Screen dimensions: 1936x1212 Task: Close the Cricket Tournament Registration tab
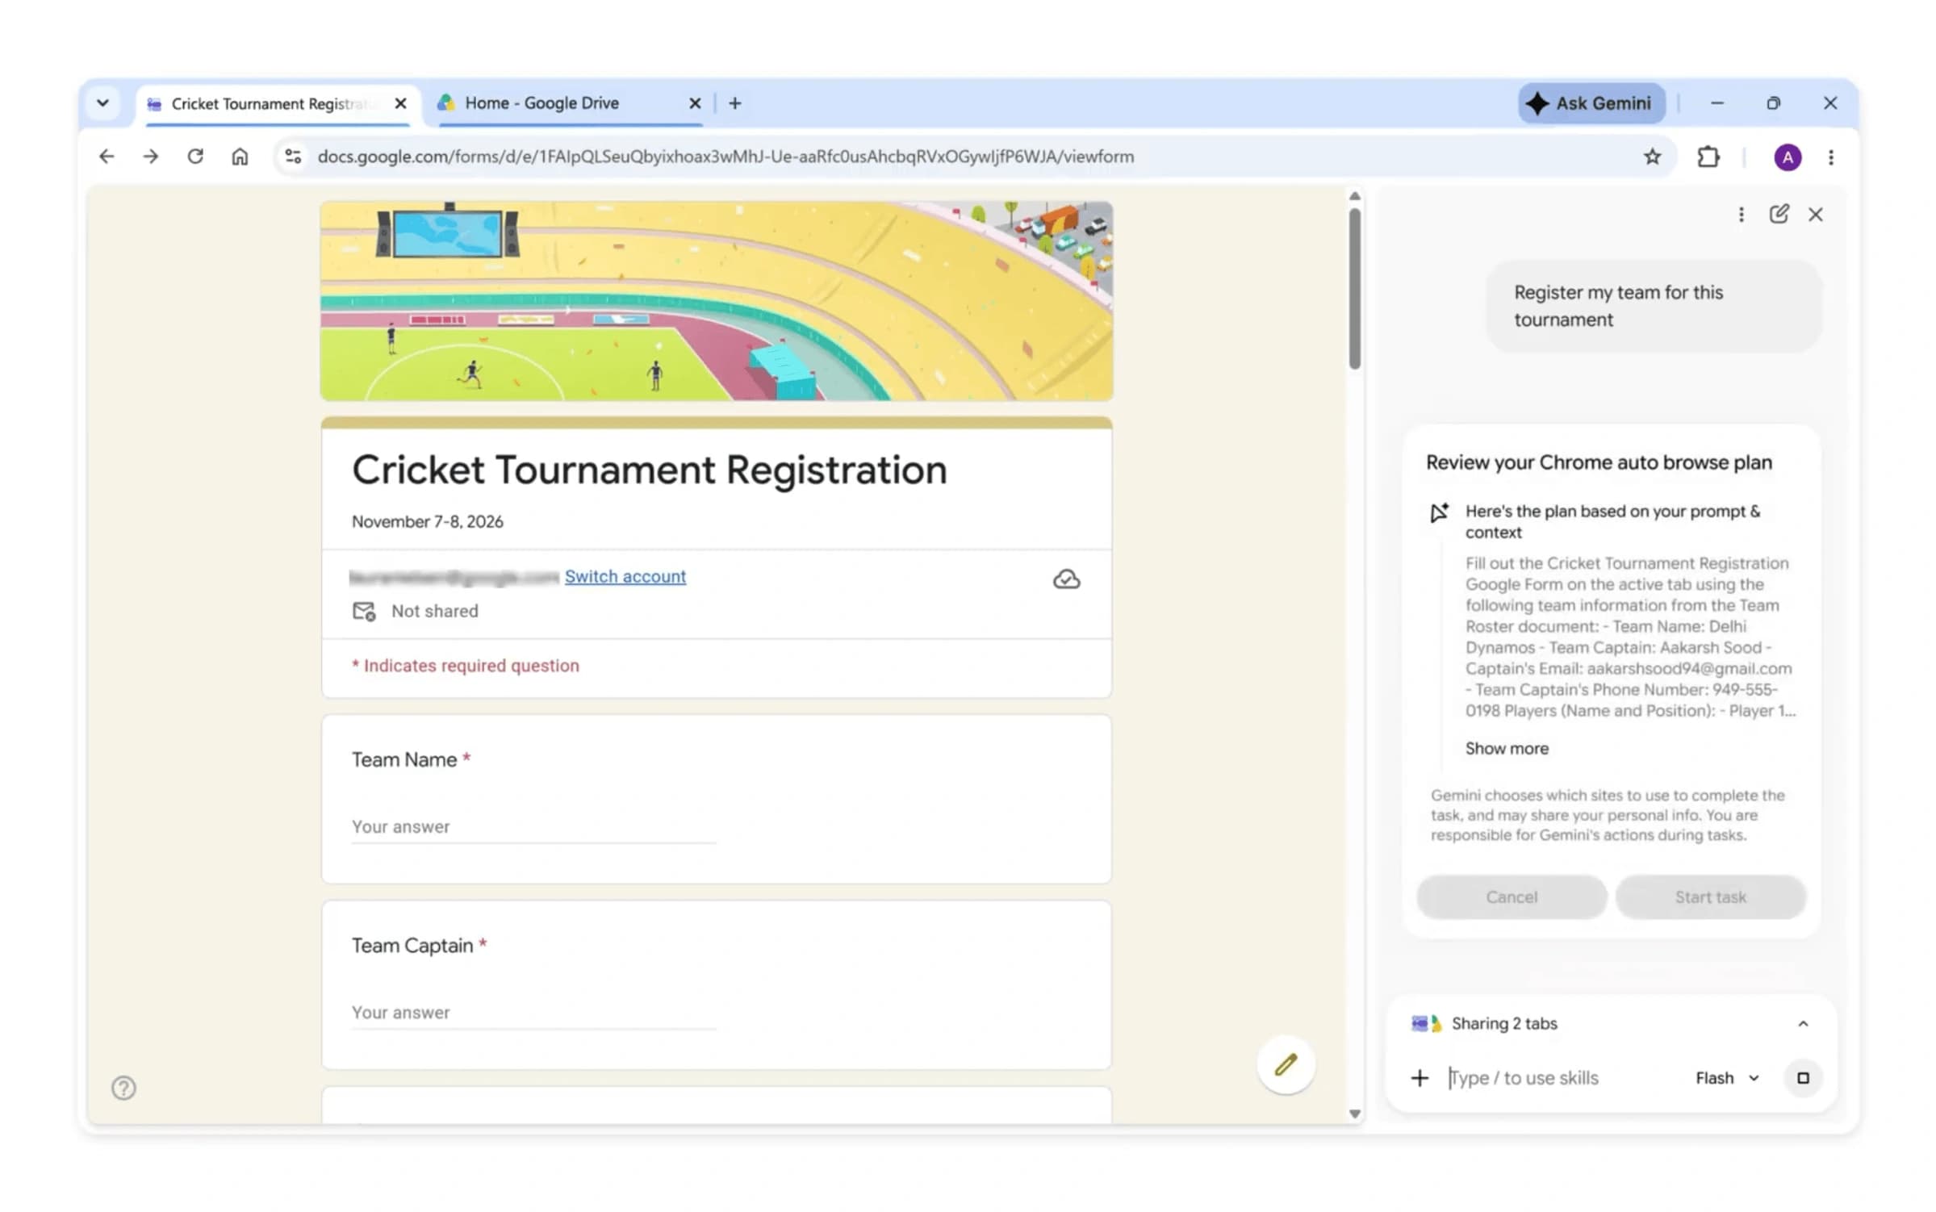400,103
